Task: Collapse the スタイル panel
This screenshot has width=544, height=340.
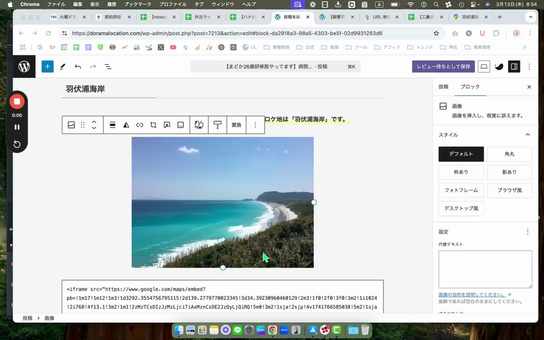Action: pyautogui.click(x=528, y=135)
